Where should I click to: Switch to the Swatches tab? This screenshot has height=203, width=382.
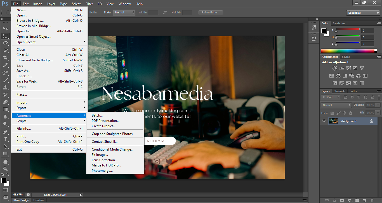pos(339,23)
